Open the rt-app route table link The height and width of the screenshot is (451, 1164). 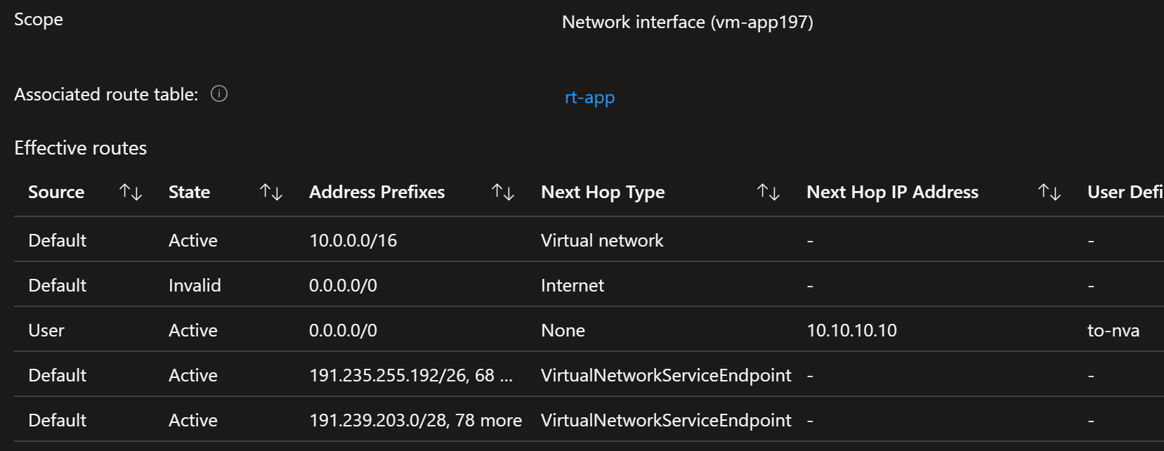pyautogui.click(x=589, y=97)
